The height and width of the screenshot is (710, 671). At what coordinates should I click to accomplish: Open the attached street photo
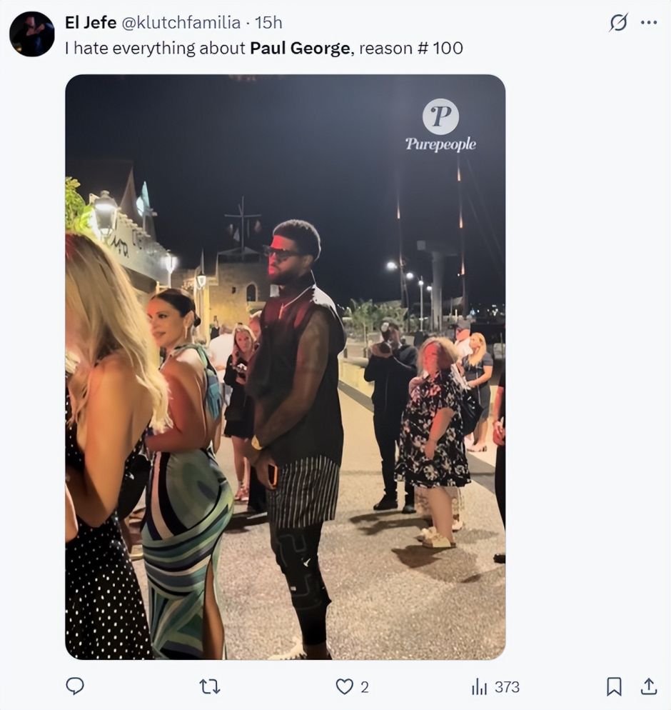coord(285,393)
